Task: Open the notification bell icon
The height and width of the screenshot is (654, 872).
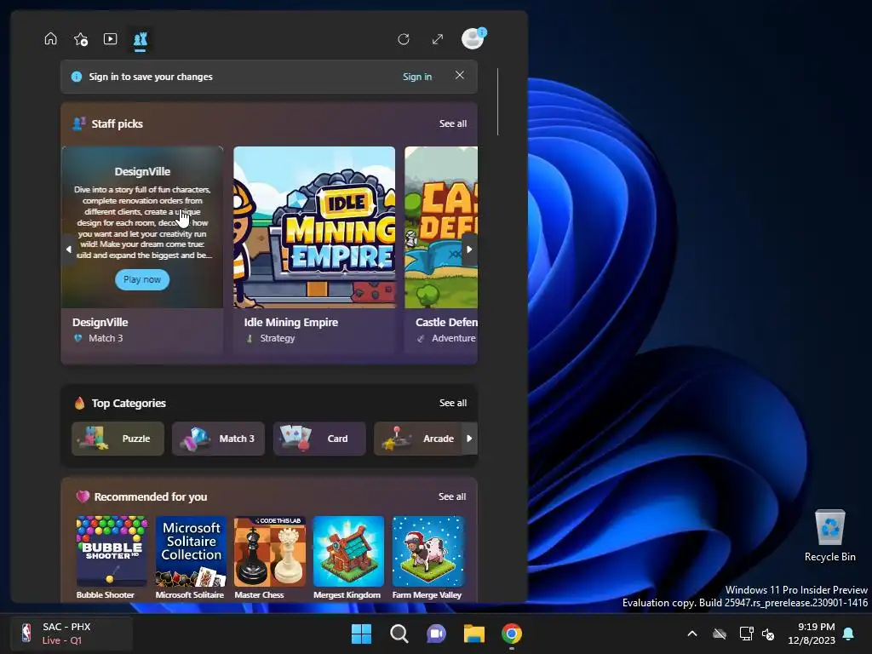Action: tap(849, 634)
